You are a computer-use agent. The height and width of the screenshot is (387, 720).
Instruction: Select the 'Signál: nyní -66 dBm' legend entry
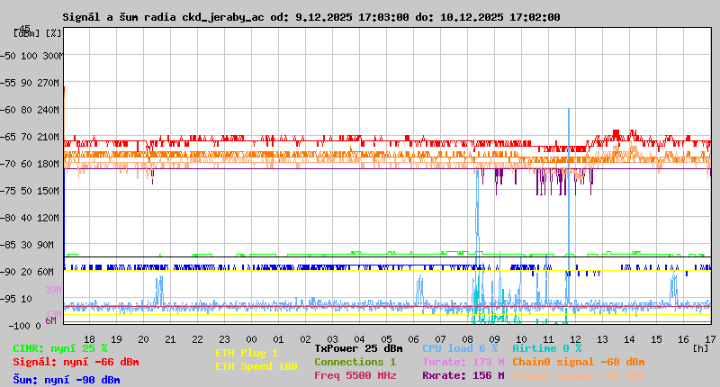[x=76, y=362]
